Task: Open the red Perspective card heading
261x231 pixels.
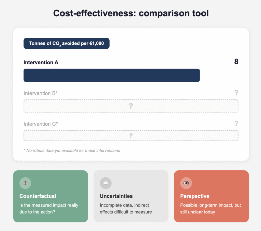Action: pyautogui.click(x=195, y=196)
